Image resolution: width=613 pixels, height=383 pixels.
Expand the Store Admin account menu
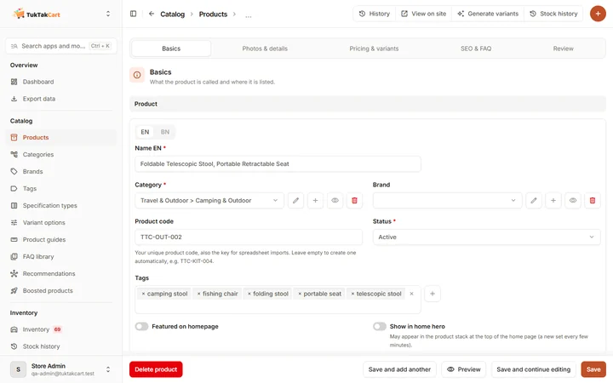108,369
